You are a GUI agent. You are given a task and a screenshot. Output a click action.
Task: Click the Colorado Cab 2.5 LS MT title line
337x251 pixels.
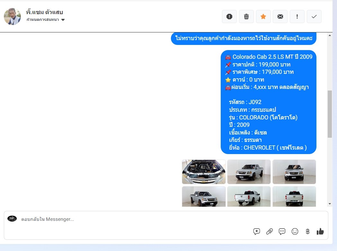pos(269,57)
